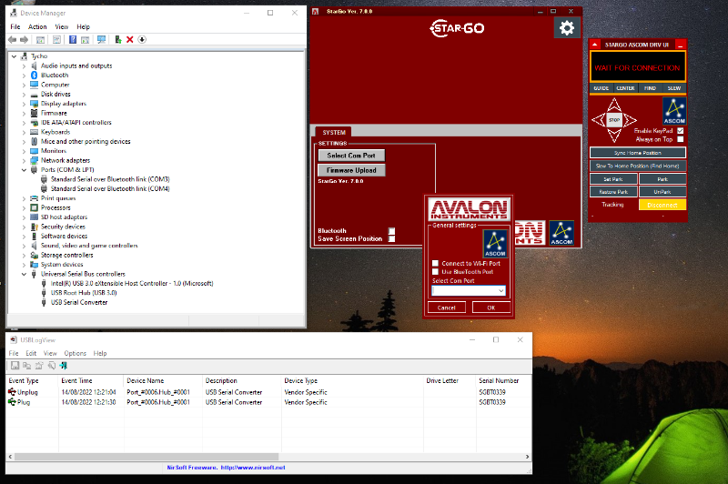Click Bluetooth device category icon
The width and height of the screenshot is (728, 484).
[x=34, y=76]
